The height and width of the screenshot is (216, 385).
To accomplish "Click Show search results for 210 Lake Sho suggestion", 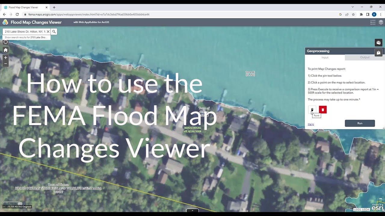I will click(x=26, y=37).
